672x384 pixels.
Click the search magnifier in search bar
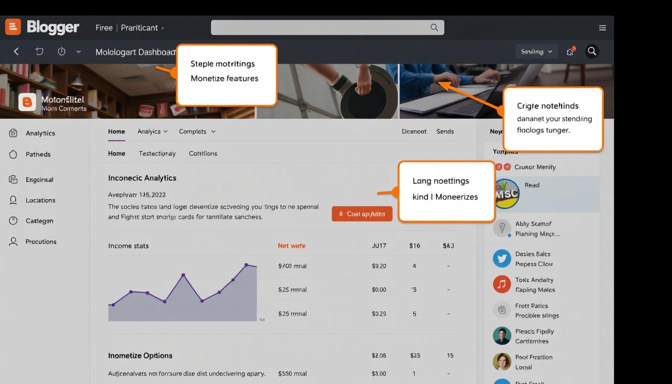(x=434, y=27)
